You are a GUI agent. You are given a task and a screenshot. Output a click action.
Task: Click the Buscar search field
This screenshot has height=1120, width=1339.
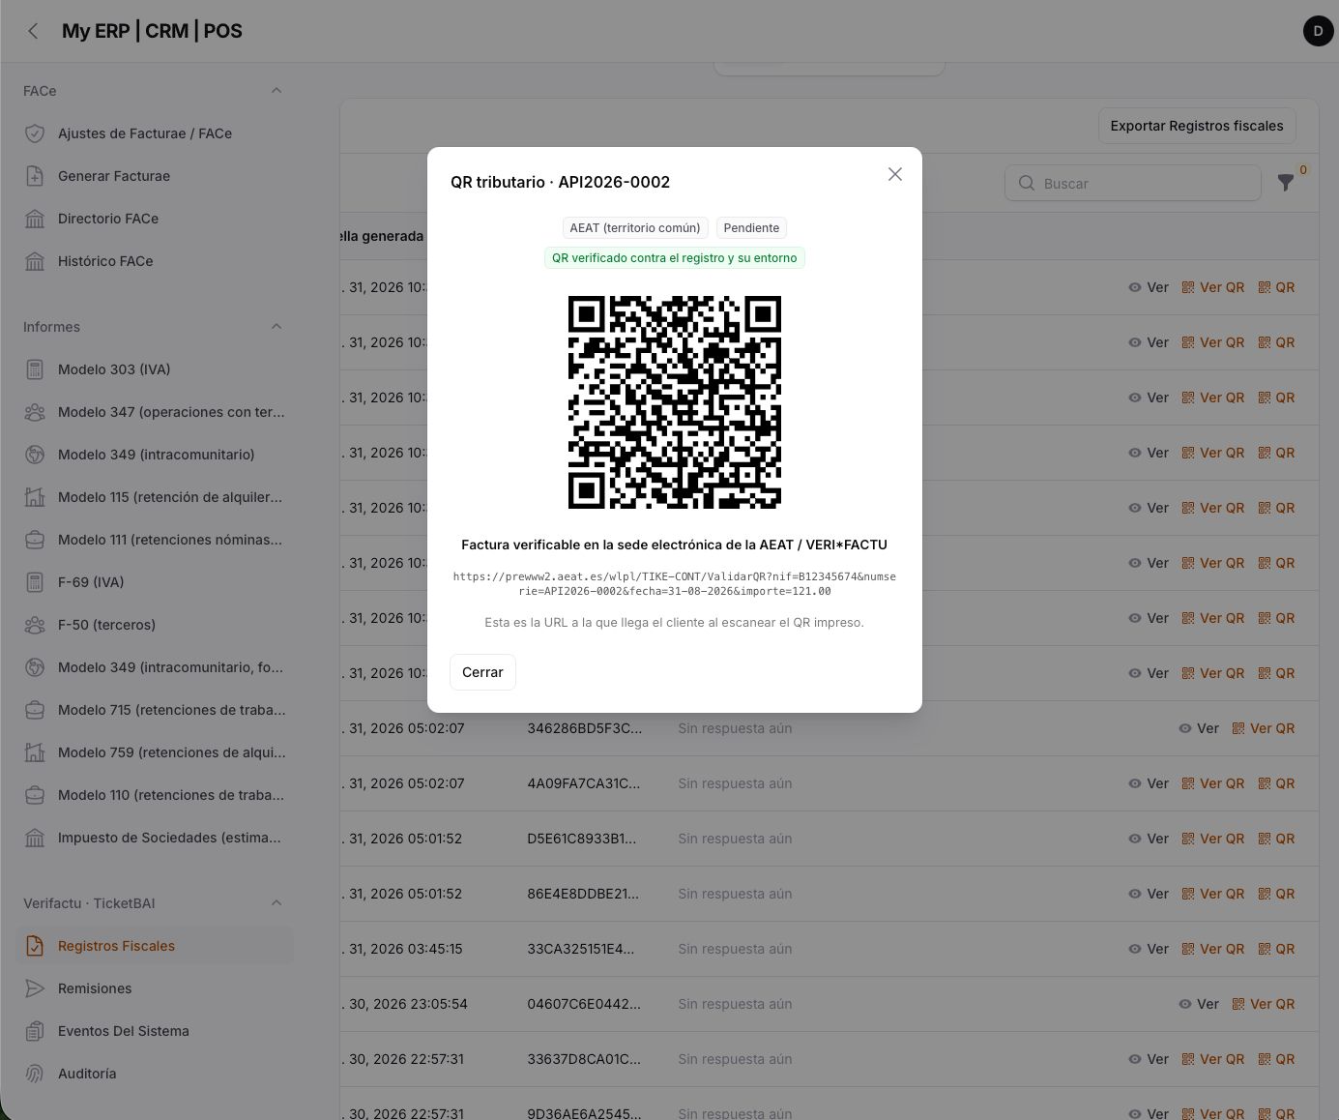click(x=1133, y=183)
